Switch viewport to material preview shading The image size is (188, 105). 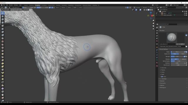pyautogui.click(x=150, y=10)
